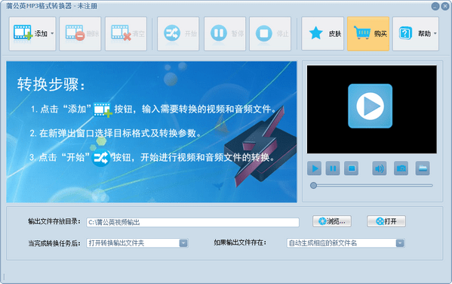Screen dimensions: 452x284
Task: Expand the 当完成转换任务后 dropdown
Action: pyautogui.click(x=183, y=243)
